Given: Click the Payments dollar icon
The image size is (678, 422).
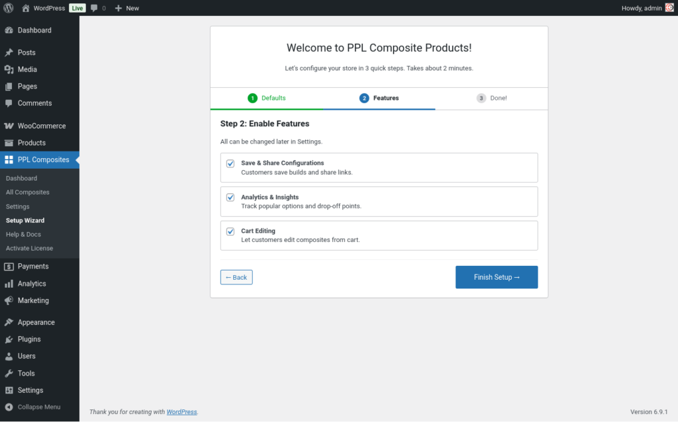Looking at the screenshot, I should tap(9, 267).
